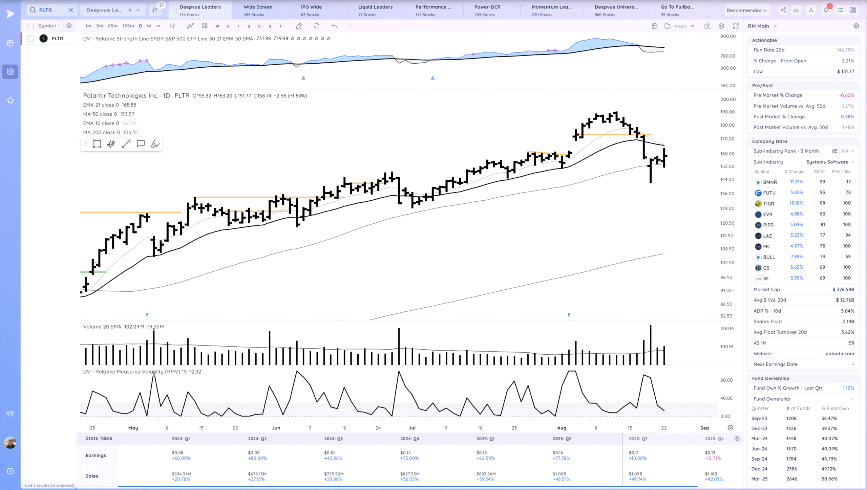Open the indicators icon in chart toolbar

190,26
